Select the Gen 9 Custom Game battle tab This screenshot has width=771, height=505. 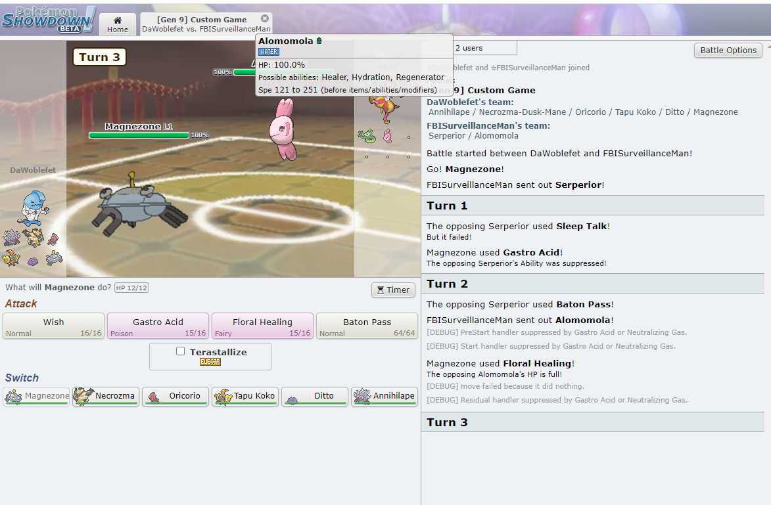(x=206, y=24)
